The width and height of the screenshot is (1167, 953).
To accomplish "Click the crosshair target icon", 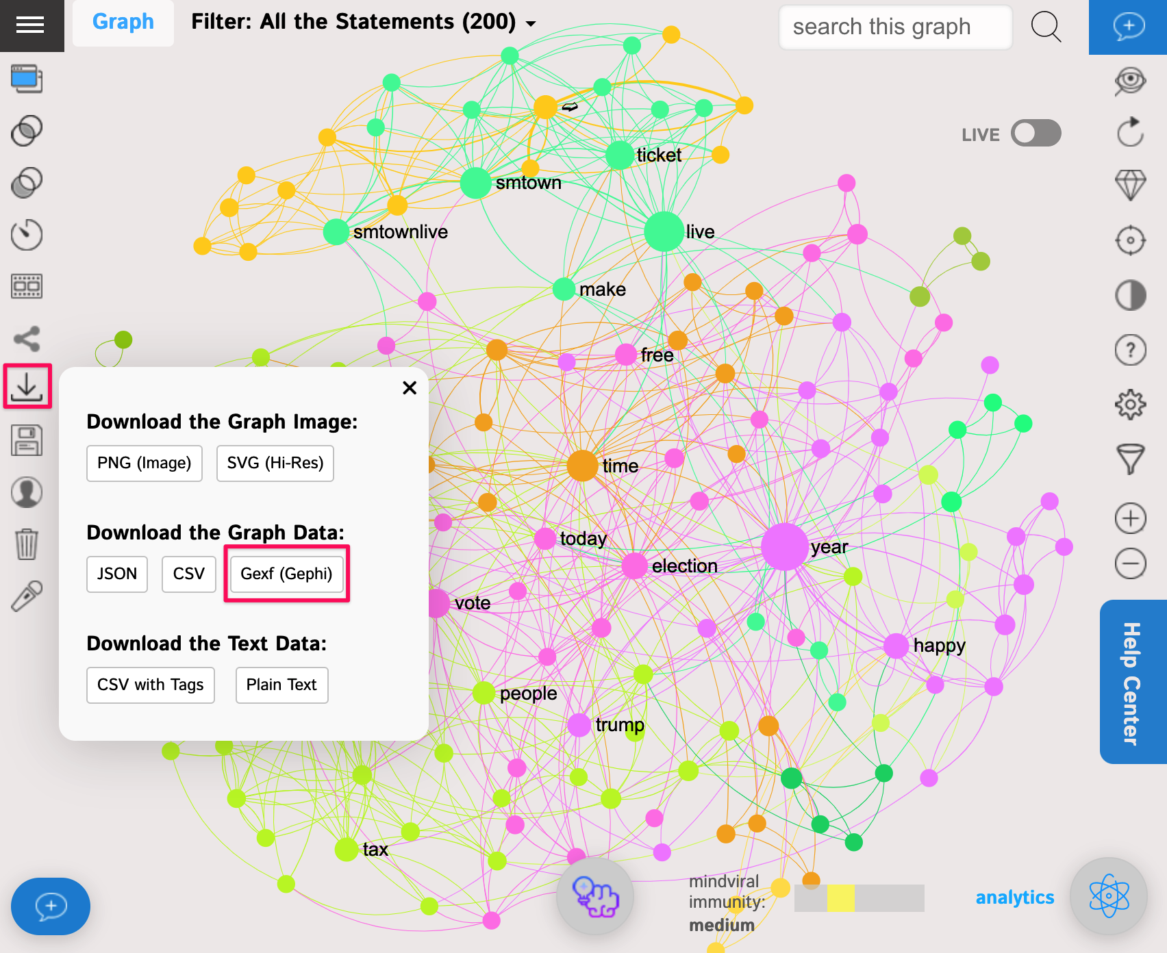I will pyautogui.click(x=1130, y=240).
